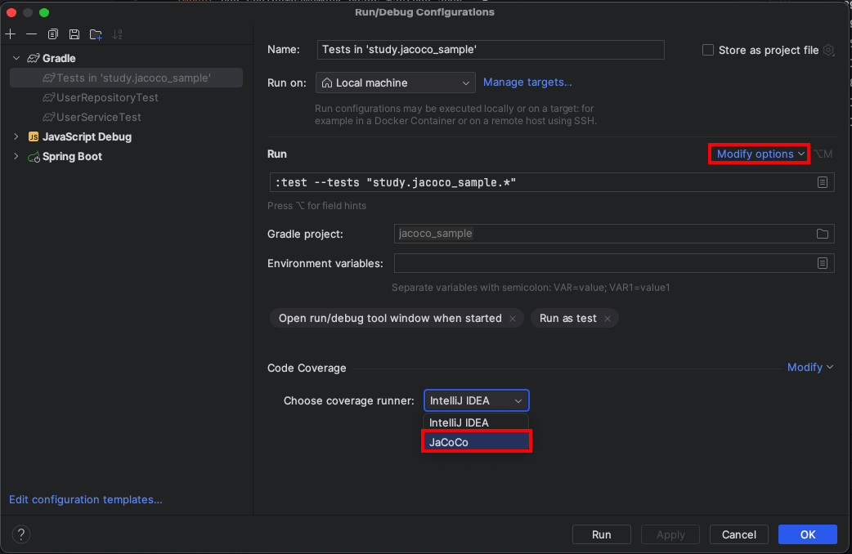Open the Run on Local machine dropdown
Image resolution: width=852 pixels, height=554 pixels.
[x=395, y=83]
